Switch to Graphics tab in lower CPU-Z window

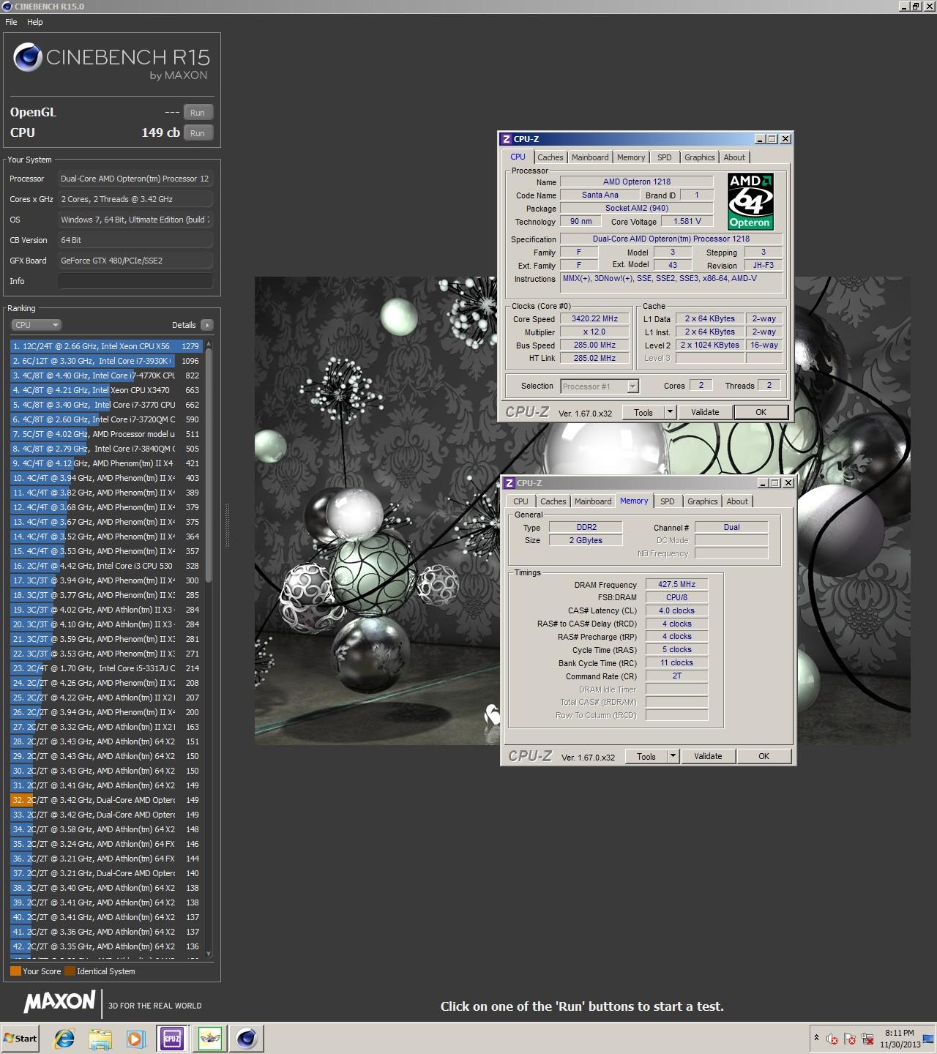[x=703, y=501]
